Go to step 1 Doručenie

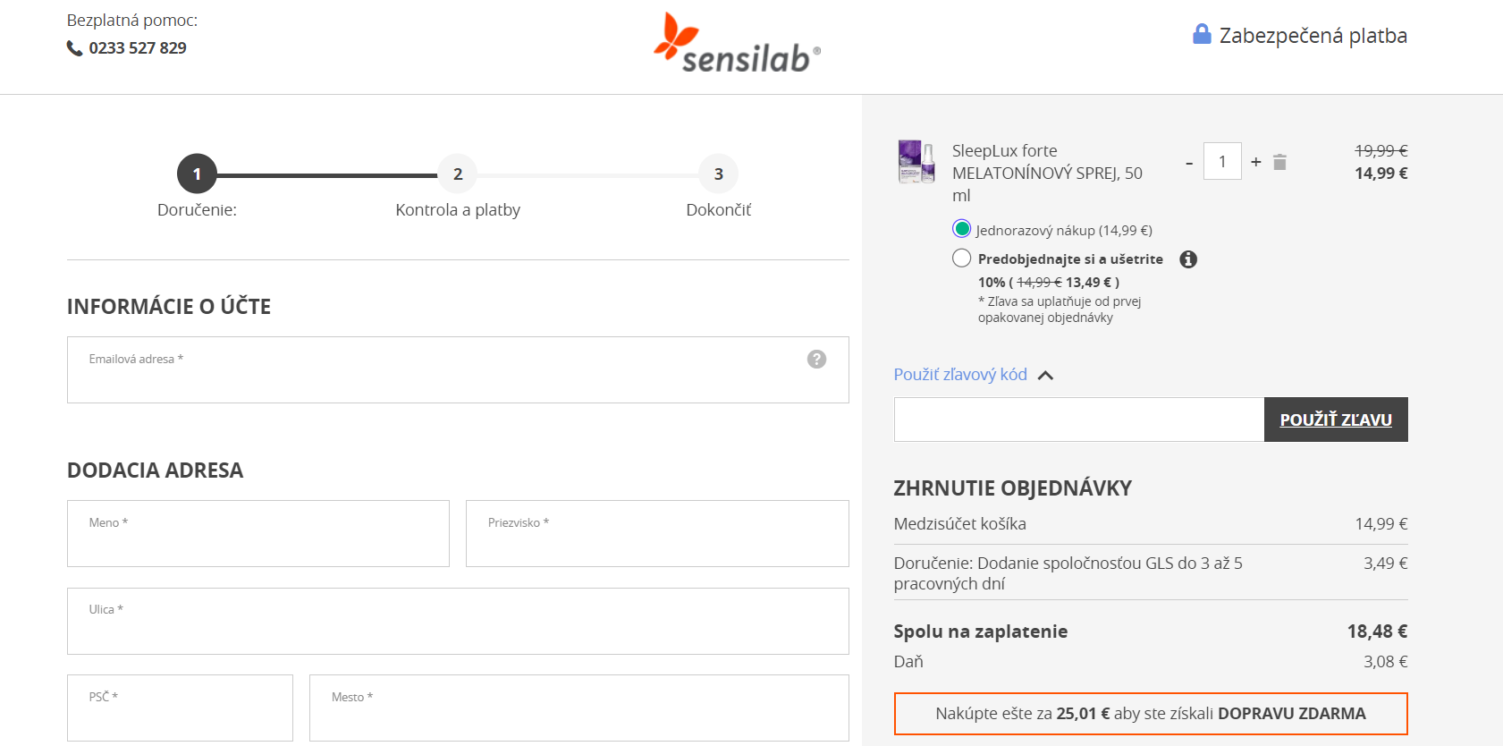click(197, 174)
